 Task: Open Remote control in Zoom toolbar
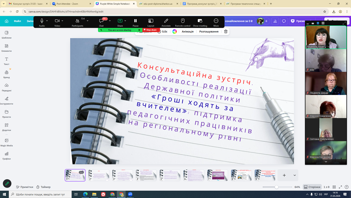pyautogui.click(x=182, y=22)
